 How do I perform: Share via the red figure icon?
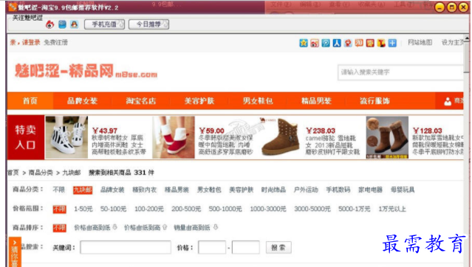point(348,43)
